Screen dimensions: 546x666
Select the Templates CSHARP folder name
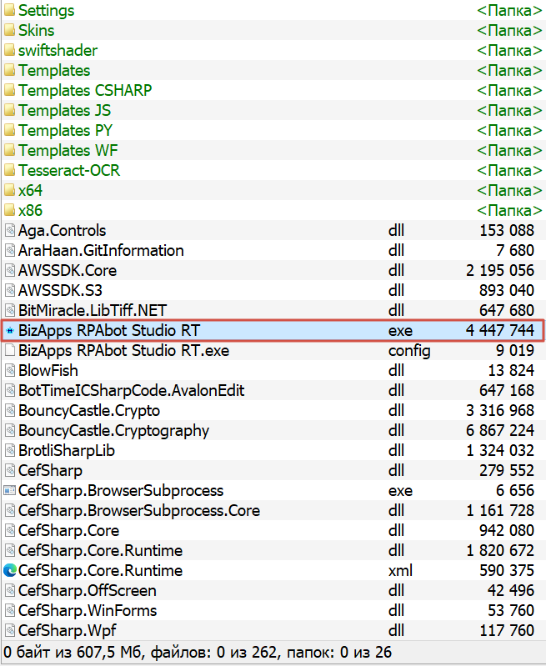(x=85, y=91)
